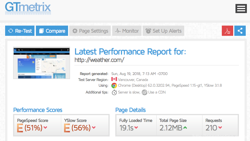This screenshot has width=250, height=141.
Task: Click the PageSpeed score E (51%)
Action: tap(30, 128)
